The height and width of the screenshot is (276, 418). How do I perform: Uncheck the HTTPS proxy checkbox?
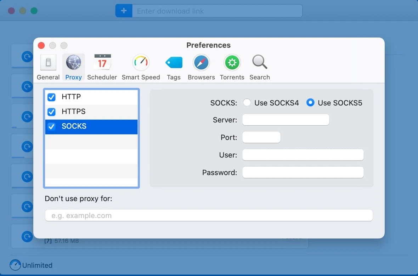pyautogui.click(x=51, y=112)
